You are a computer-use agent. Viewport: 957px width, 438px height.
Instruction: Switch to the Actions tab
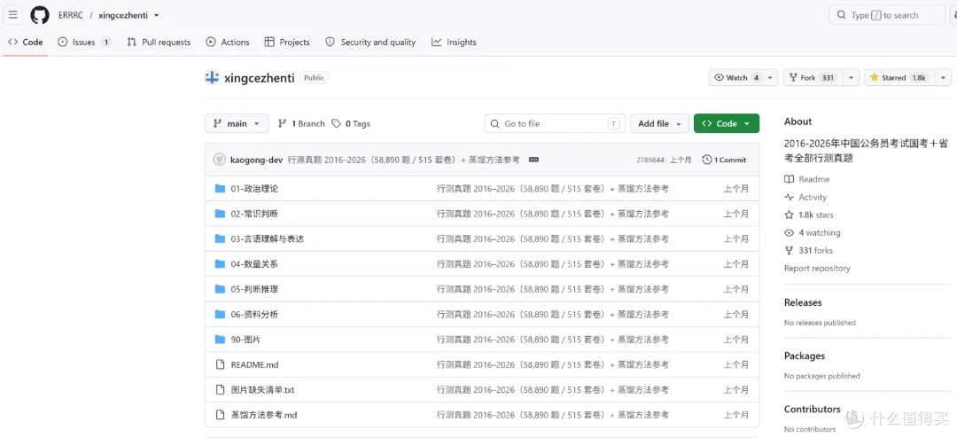point(228,43)
